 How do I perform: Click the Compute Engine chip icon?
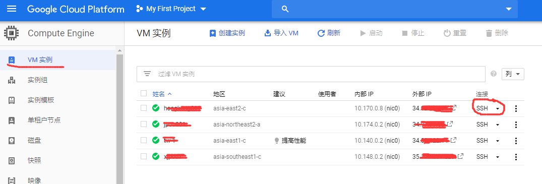click(12, 33)
